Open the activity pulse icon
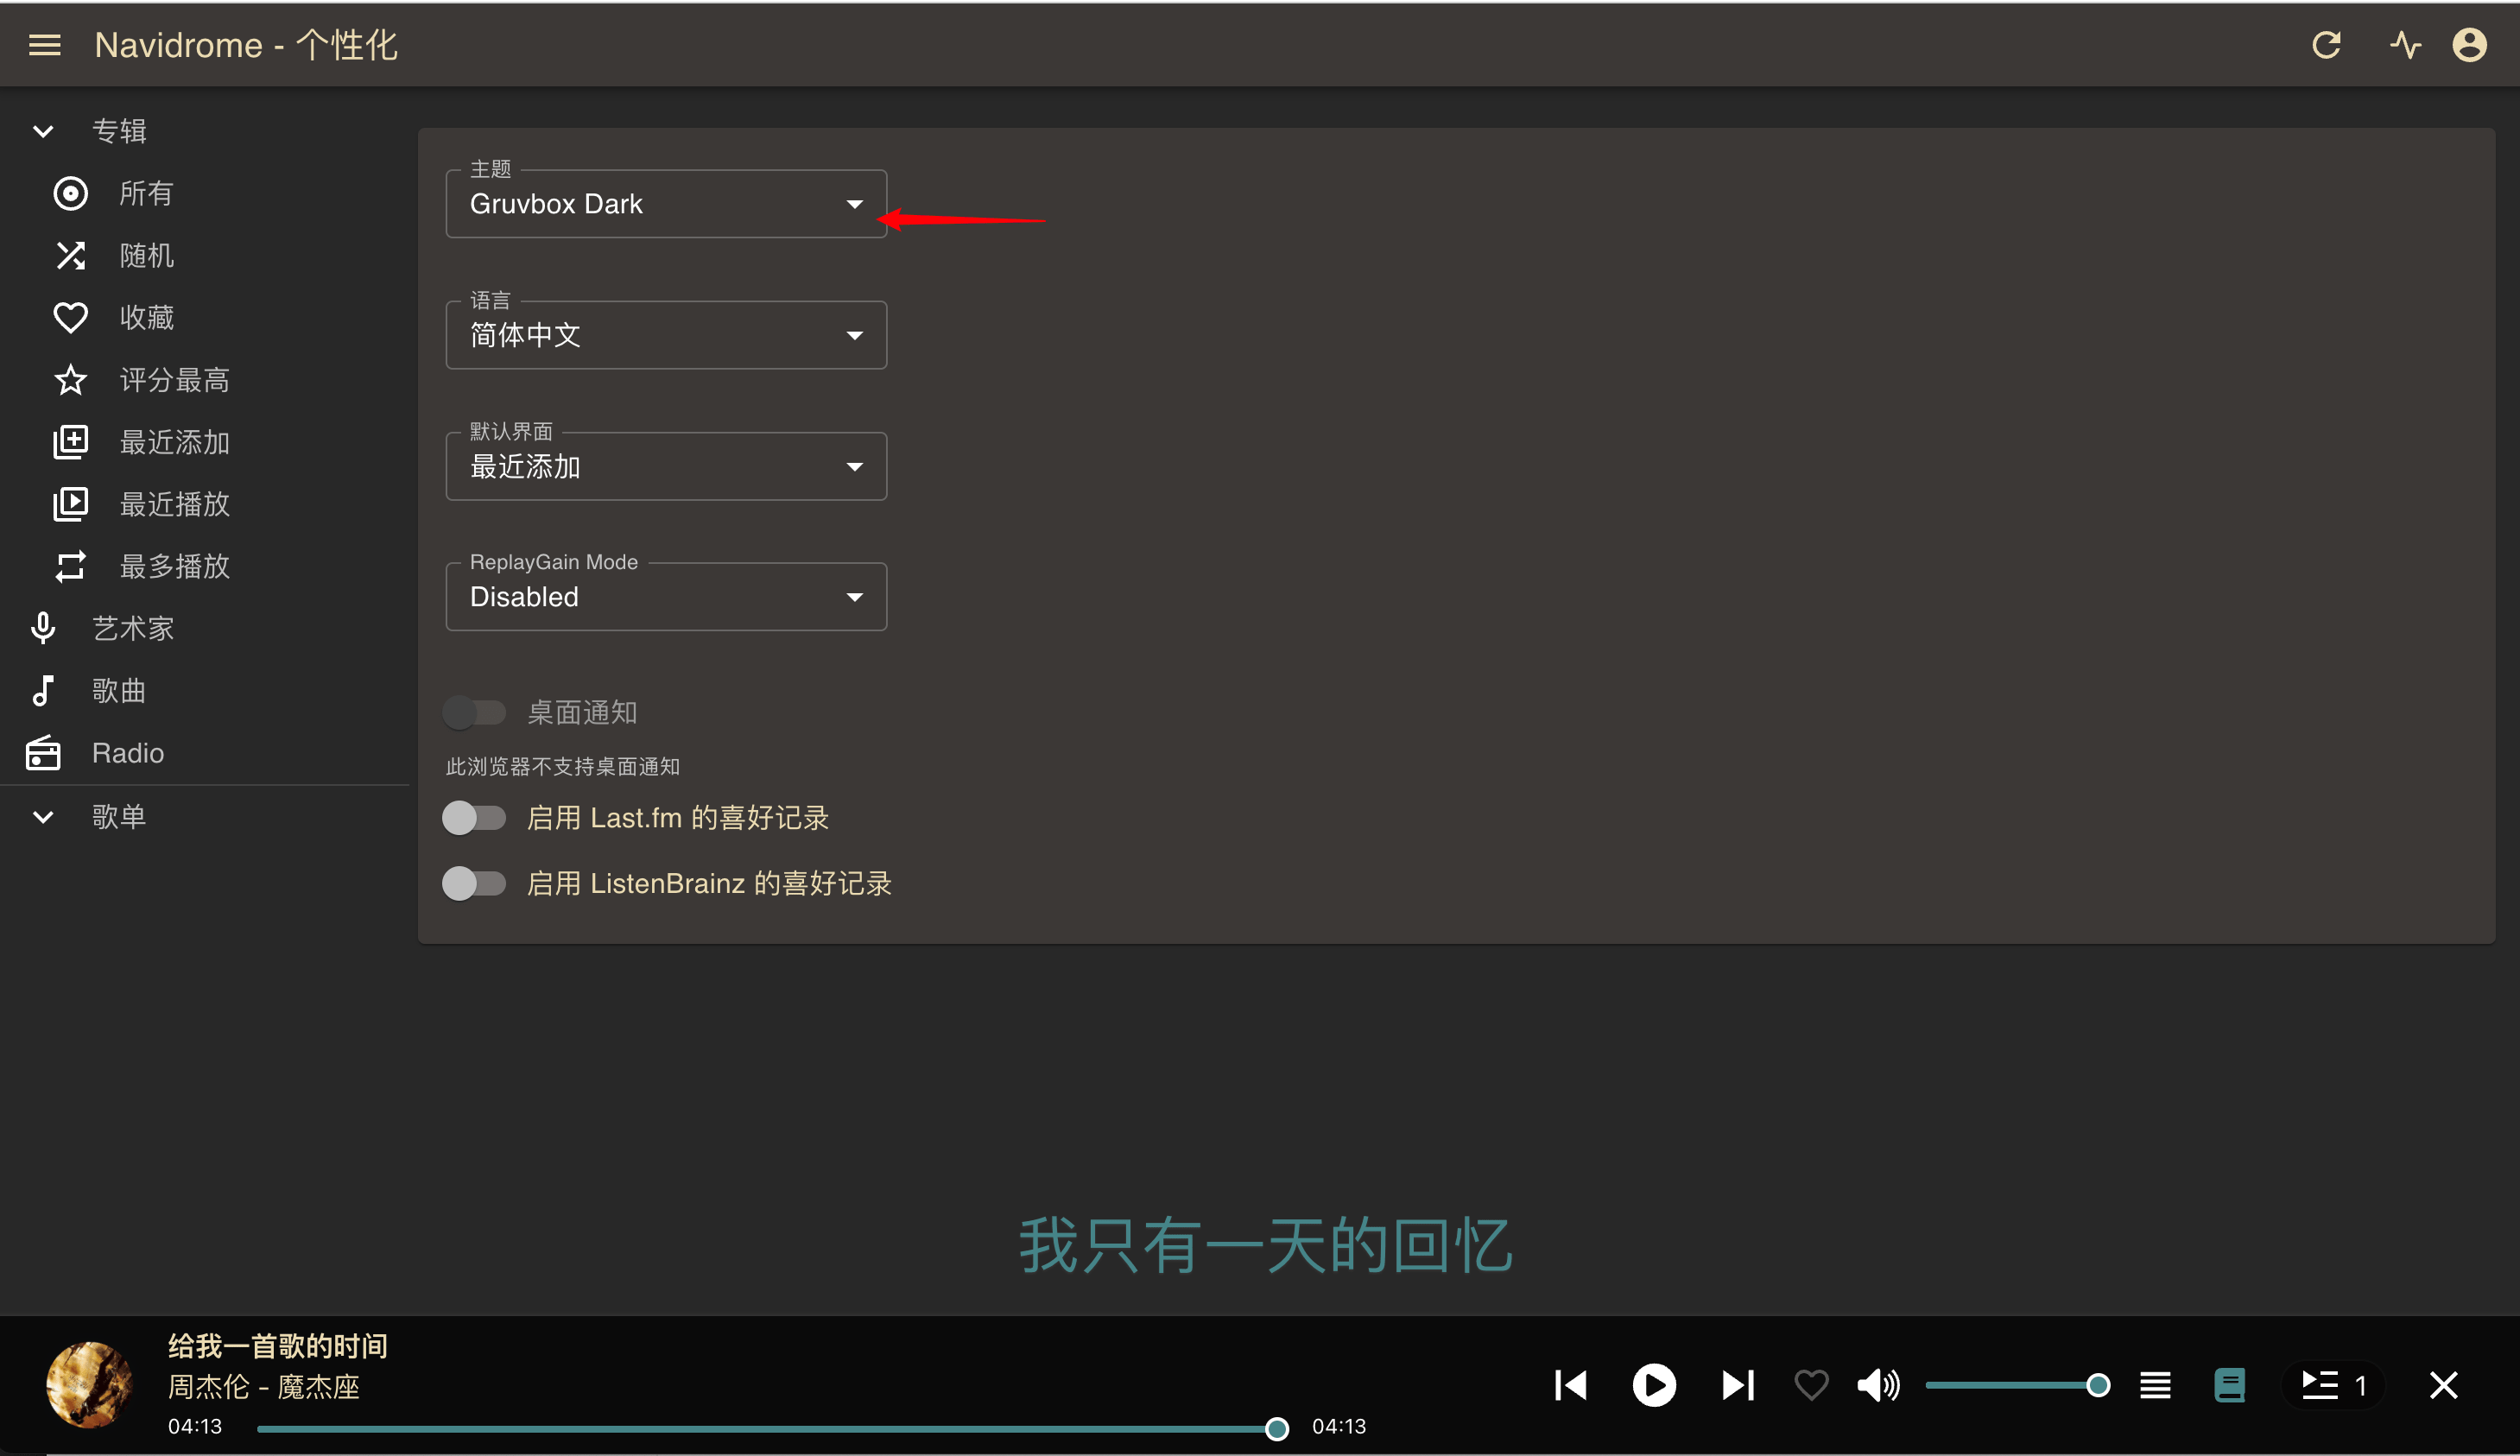The image size is (2520, 1456). (2405, 45)
